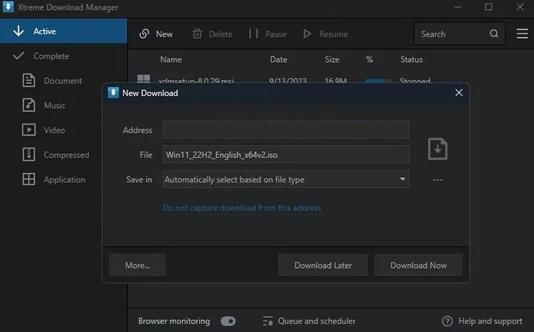534x332 pixels.
Task: Click the New link icon in toolbar
Action: coord(144,34)
